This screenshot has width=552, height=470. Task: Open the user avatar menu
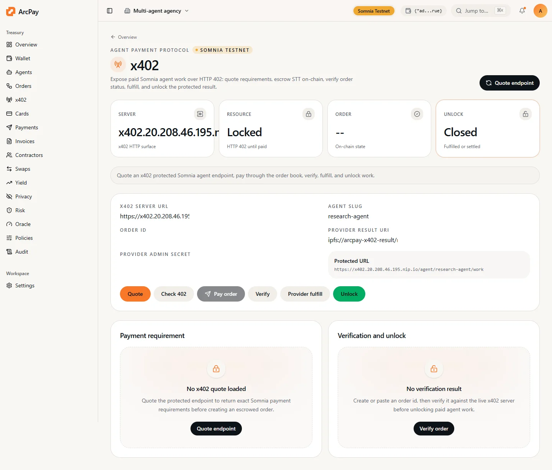tap(540, 11)
